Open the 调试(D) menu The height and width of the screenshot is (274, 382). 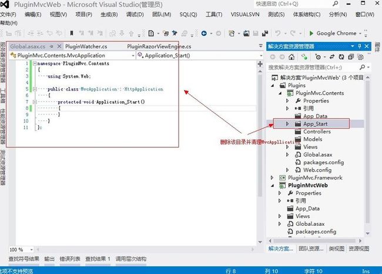pos(135,14)
